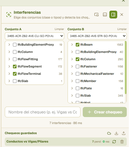Select the IfcBeam label text
Image resolution: width=129 pixels, height=147 pixels.
86,45
